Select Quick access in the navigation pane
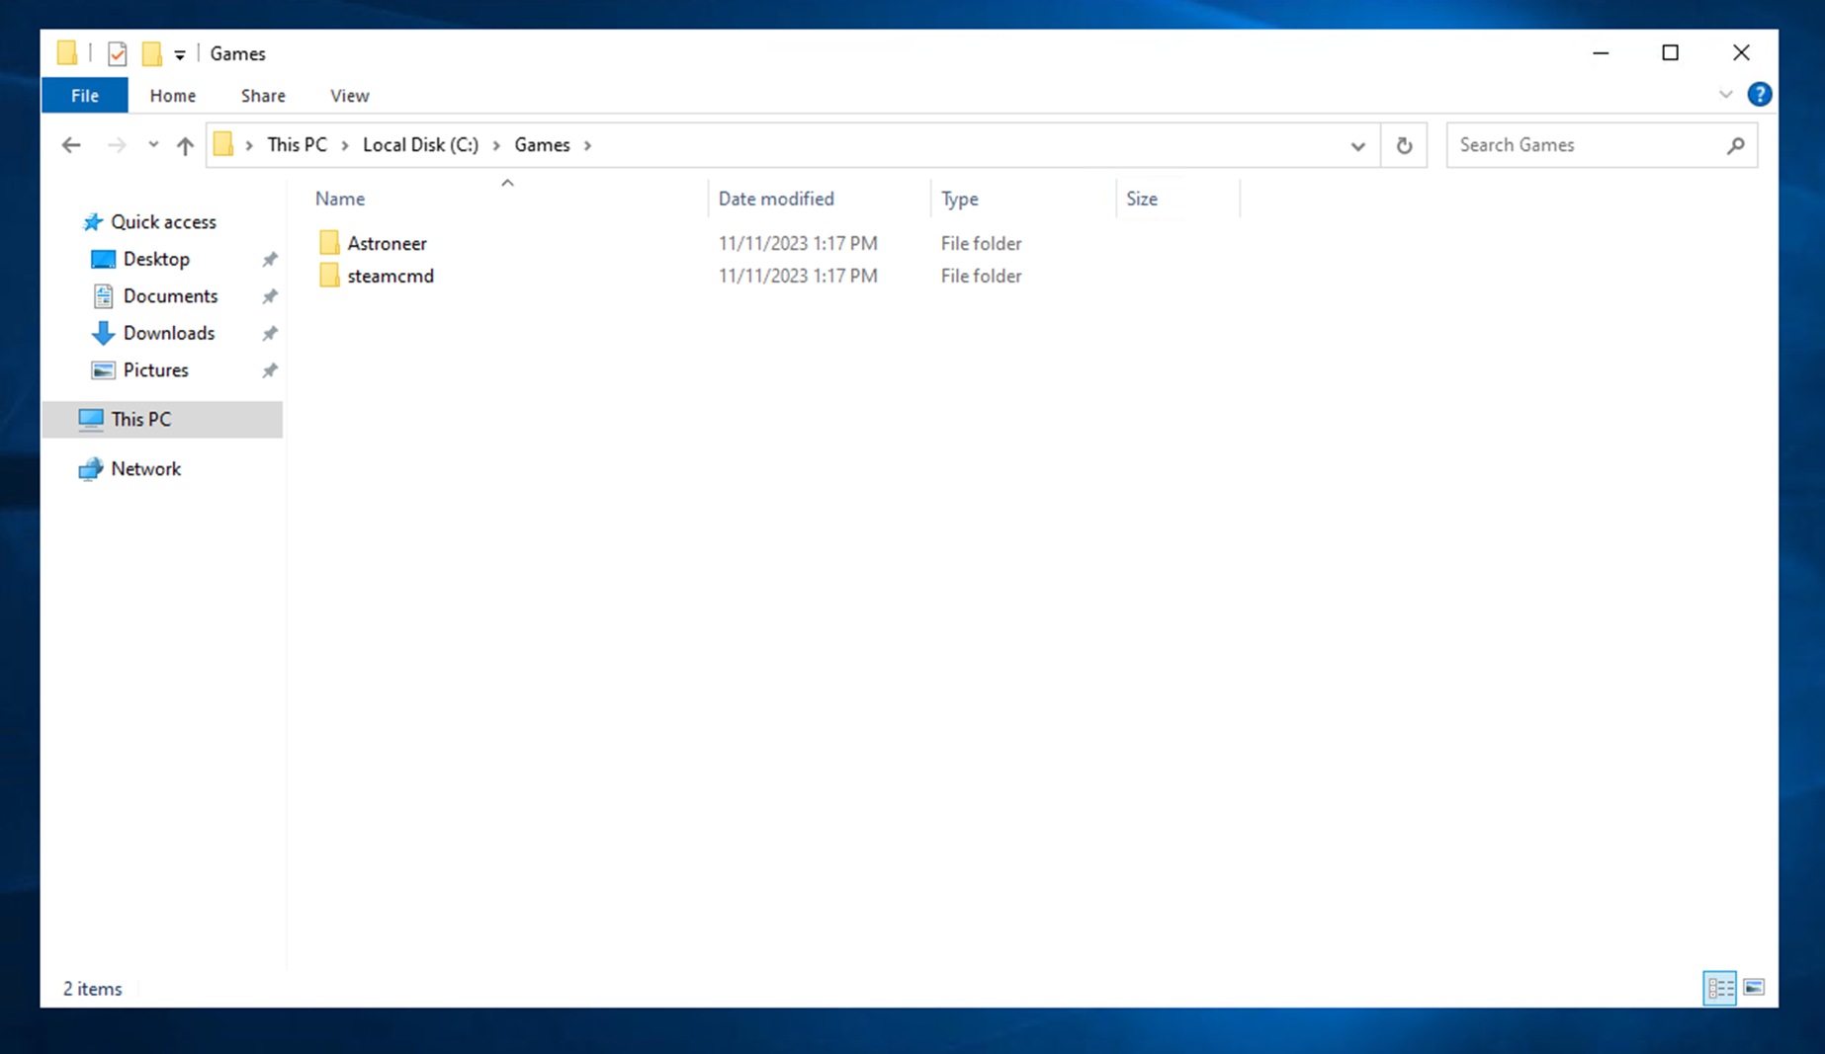Screen dimensions: 1825x1054 pos(163,222)
